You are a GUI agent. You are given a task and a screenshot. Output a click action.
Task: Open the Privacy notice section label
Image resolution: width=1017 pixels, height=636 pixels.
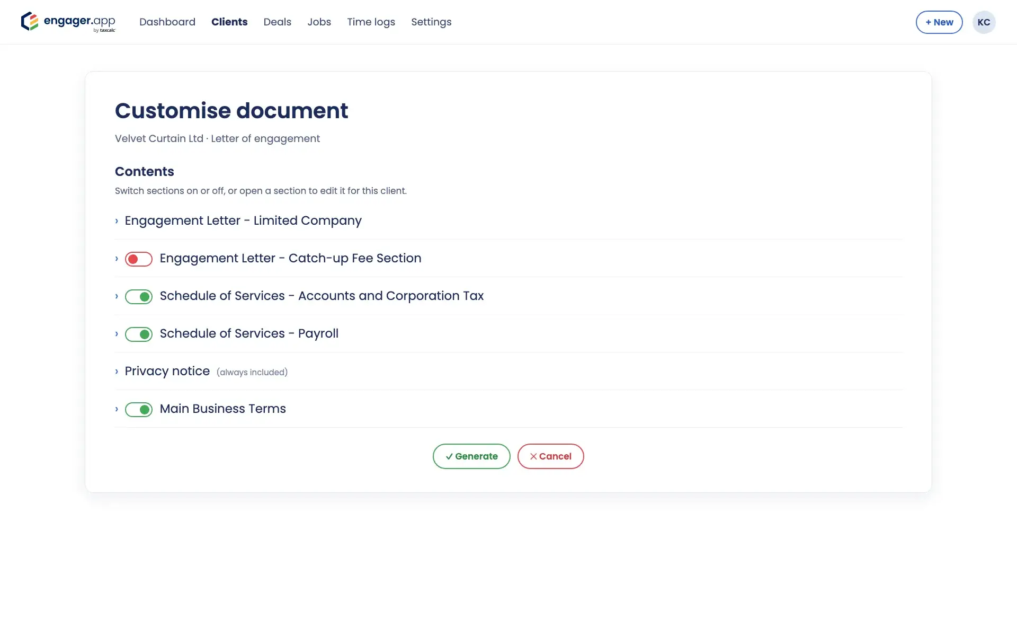(x=167, y=371)
